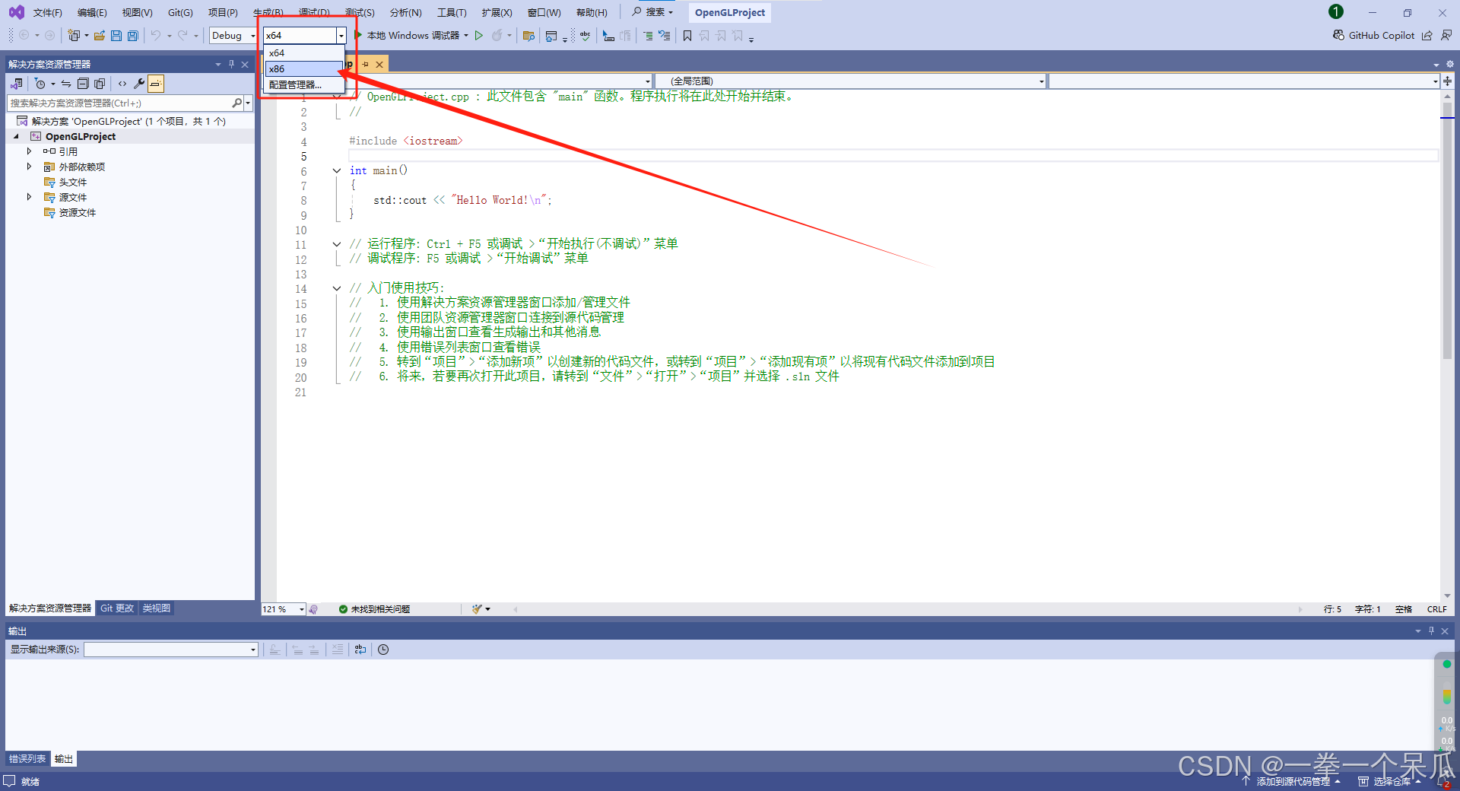Screen dimensions: 1460x791
Task: Click the toggle bookmark icon on toolbar
Action: pyautogui.click(x=687, y=35)
